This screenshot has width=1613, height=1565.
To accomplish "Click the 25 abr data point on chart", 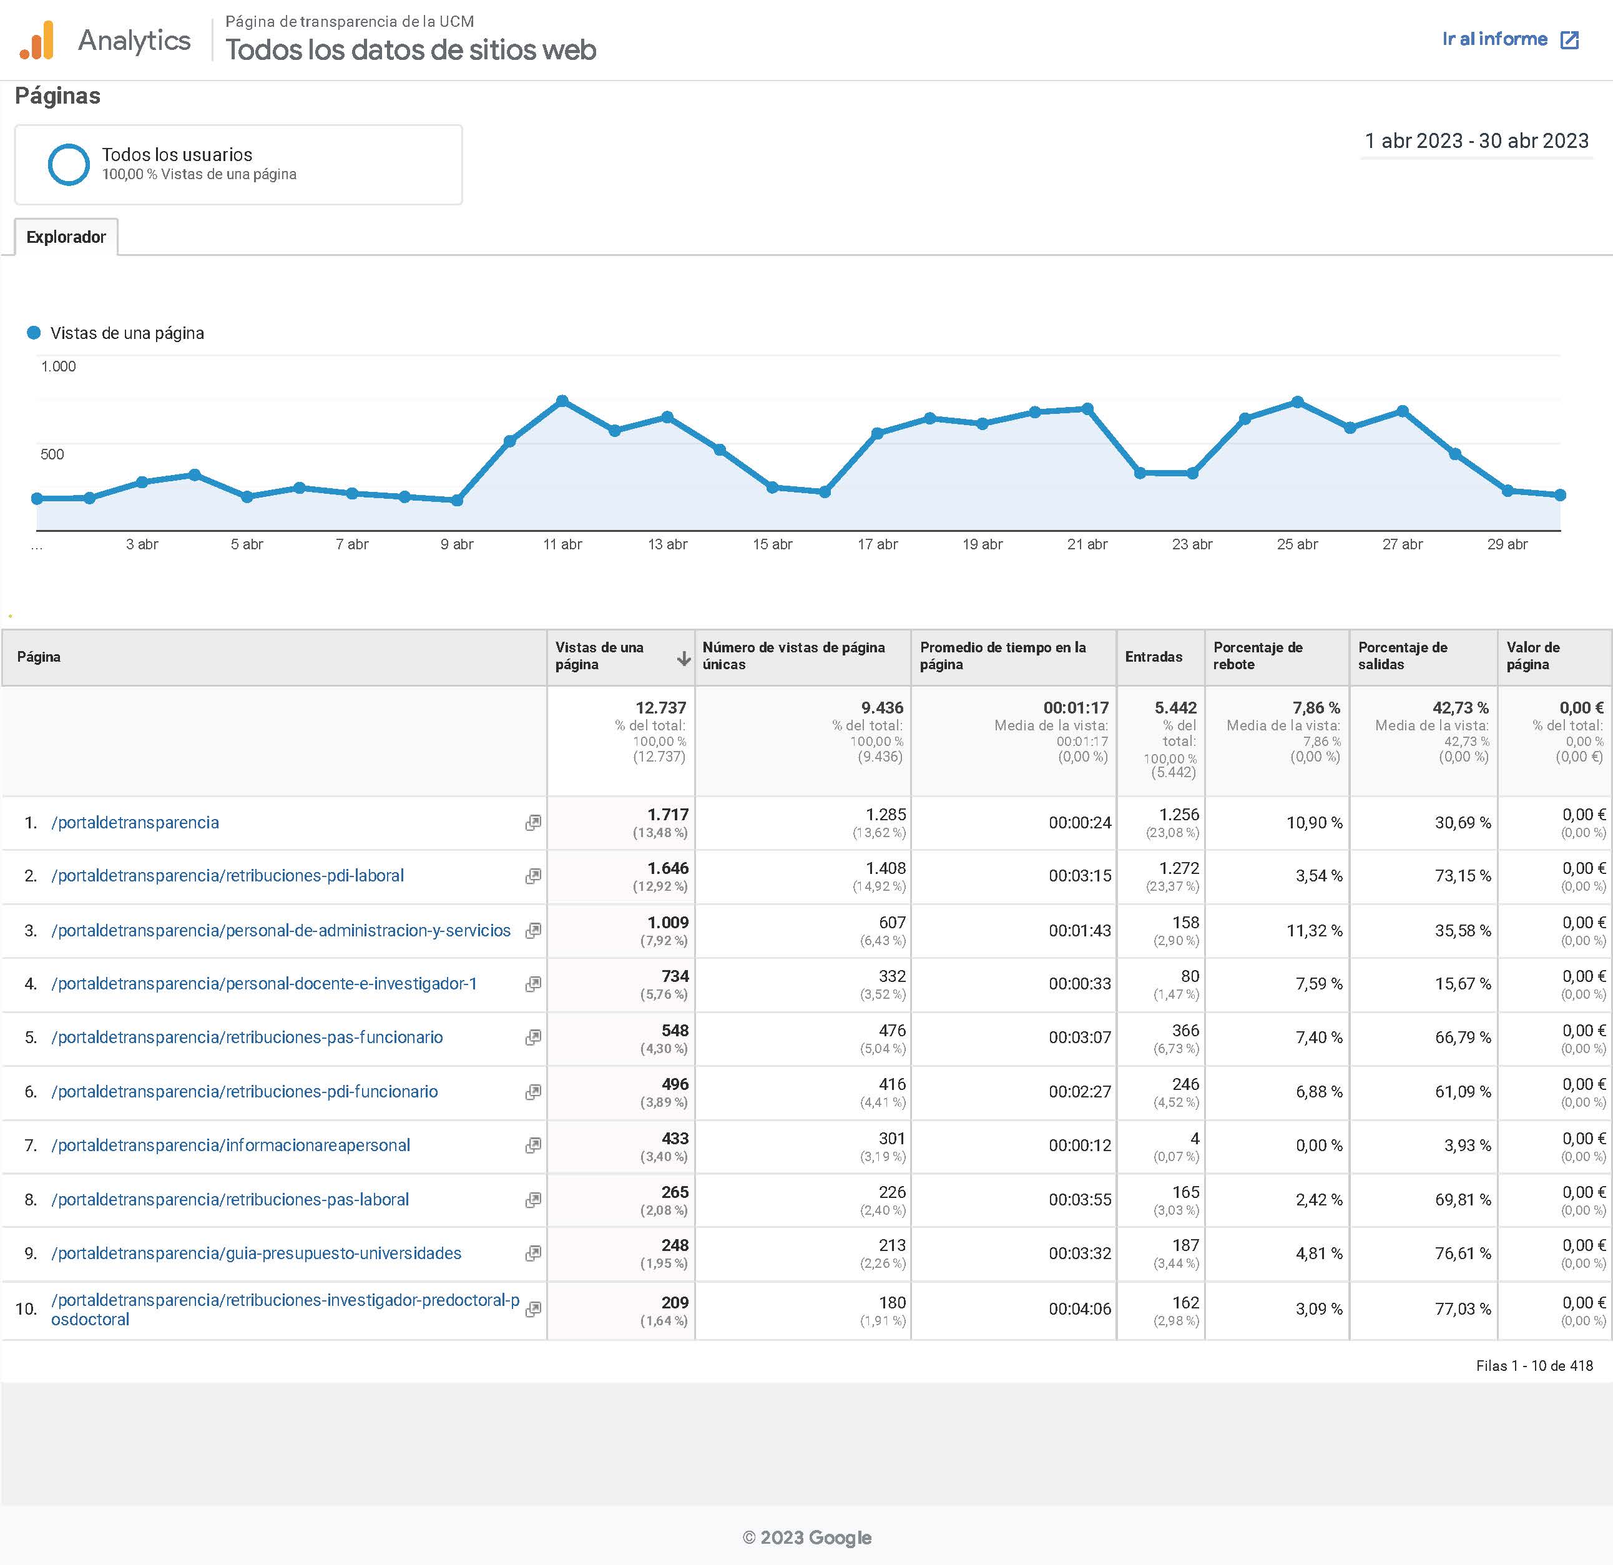I will coord(1298,403).
